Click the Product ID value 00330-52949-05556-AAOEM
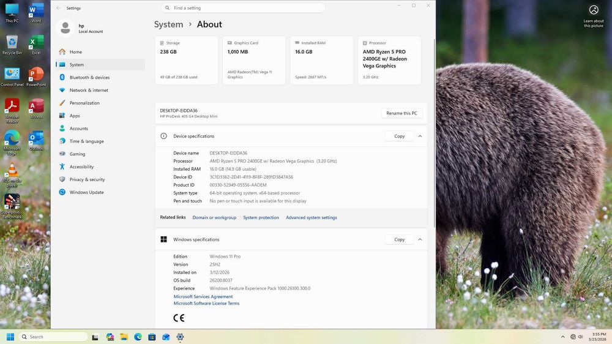612x344 pixels. pos(238,185)
